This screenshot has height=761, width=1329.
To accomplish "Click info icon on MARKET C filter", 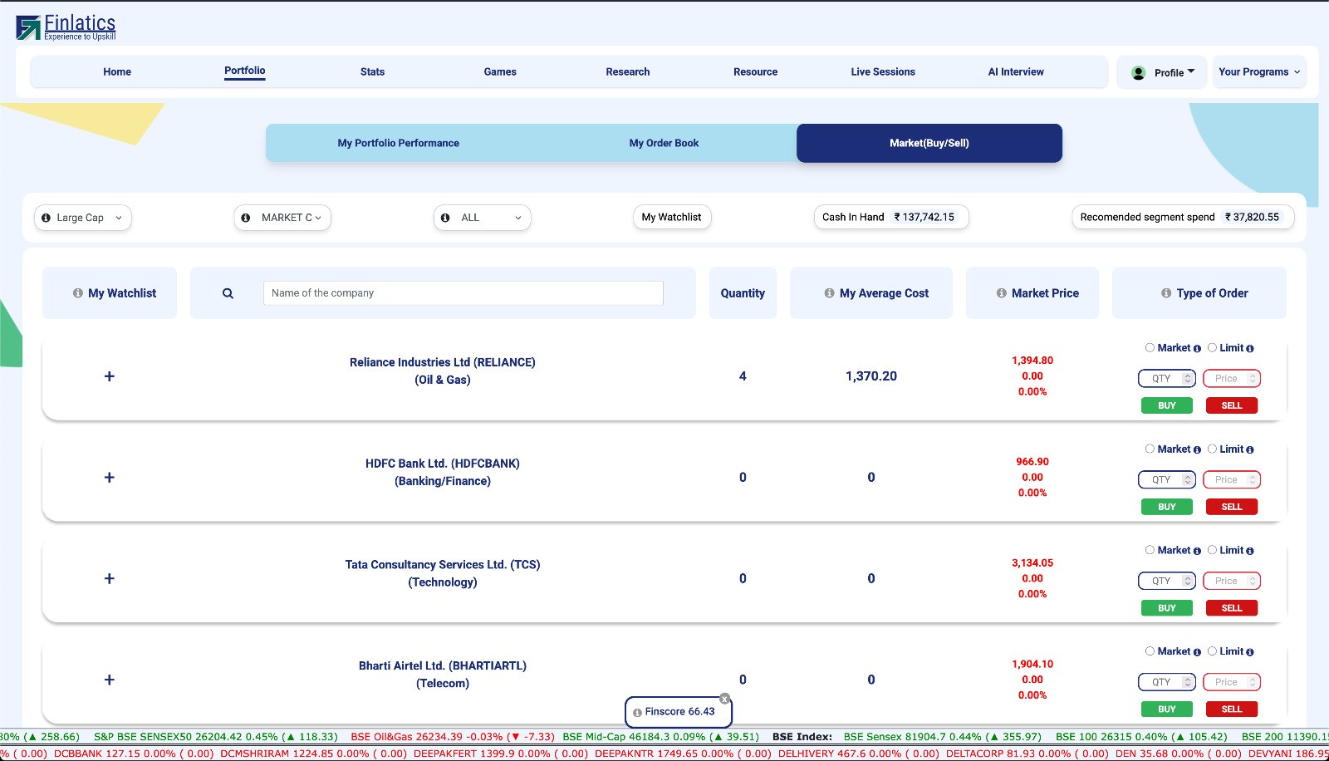I will click(x=246, y=218).
